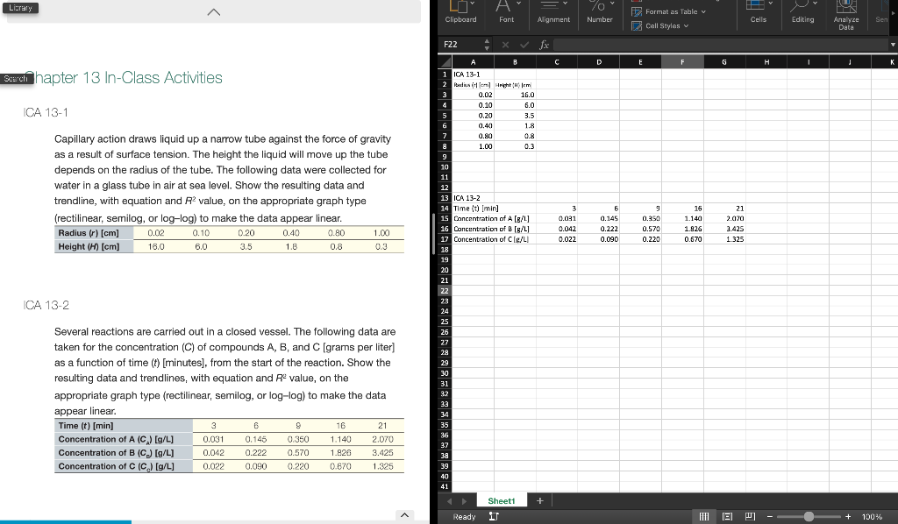Collapse the document viewer top panel chevron
898x524 pixels.
[x=213, y=12]
